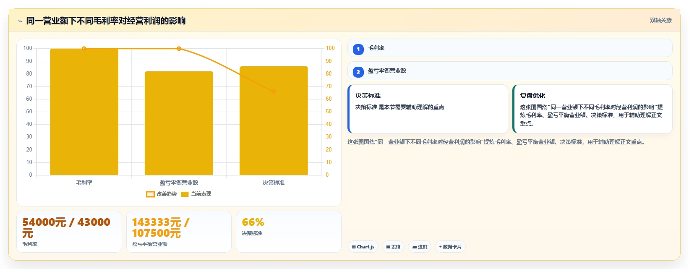Click the 毛利率 x-axis label
The width and height of the screenshot is (689, 269).
(x=84, y=183)
